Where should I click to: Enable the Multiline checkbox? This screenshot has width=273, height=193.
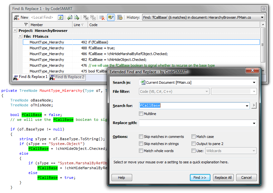pos(141,114)
